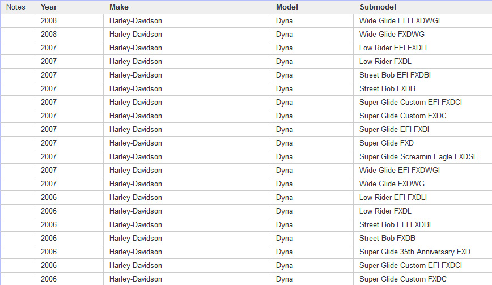
Task: Choose the 2007 Low Rider EFI FXDLI entry
Action: click(393, 48)
